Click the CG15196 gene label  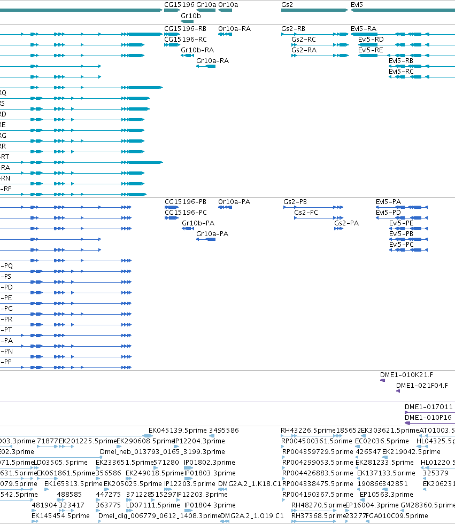coord(179,5)
